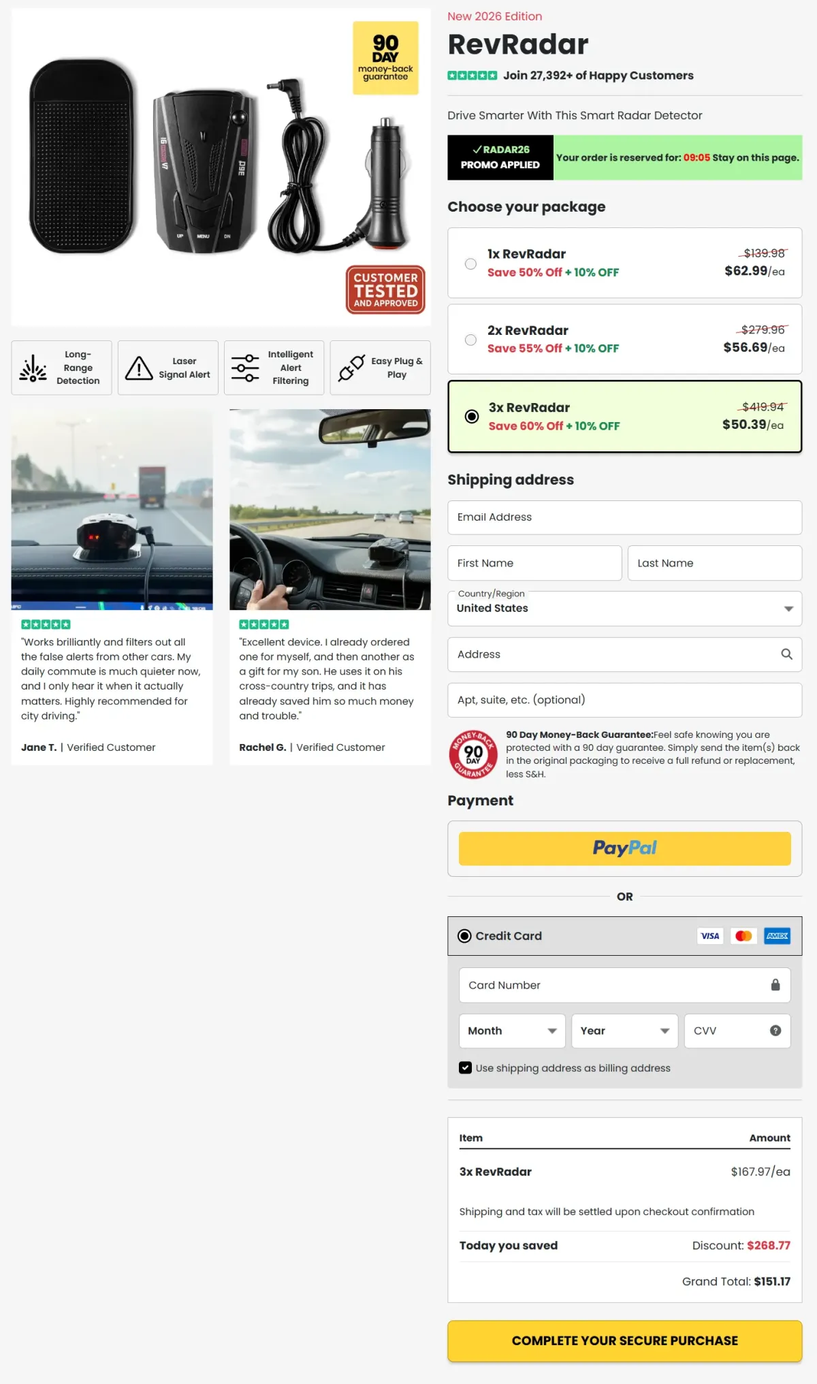Click Jane T. Verified Customer name

coord(88,747)
